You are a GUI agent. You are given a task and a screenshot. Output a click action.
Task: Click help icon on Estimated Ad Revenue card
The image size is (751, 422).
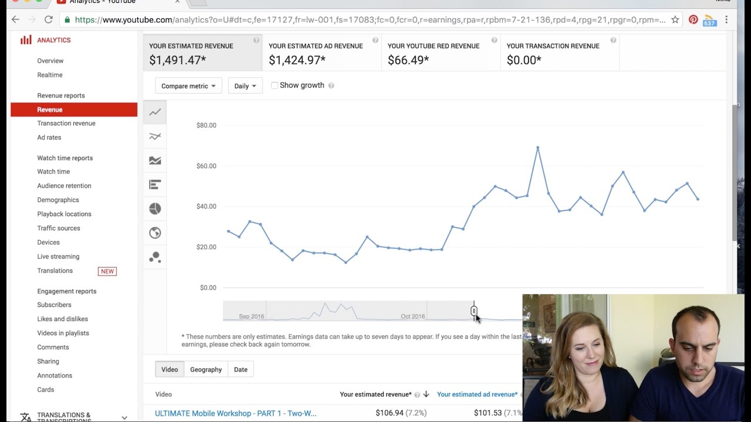click(375, 40)
